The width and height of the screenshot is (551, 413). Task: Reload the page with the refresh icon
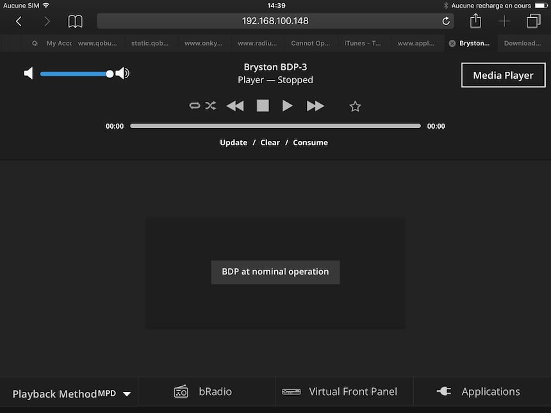(446, 21)
